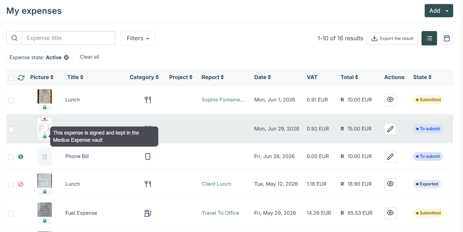The height and width of the screenshot is (232, 463).
Task: Click the refresh icon in table header
Action: coord(21,78)
